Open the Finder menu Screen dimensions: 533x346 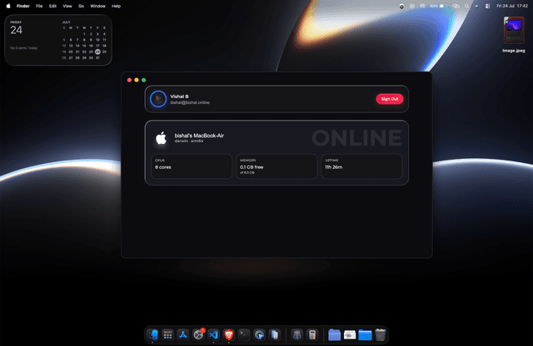point(23,6)
